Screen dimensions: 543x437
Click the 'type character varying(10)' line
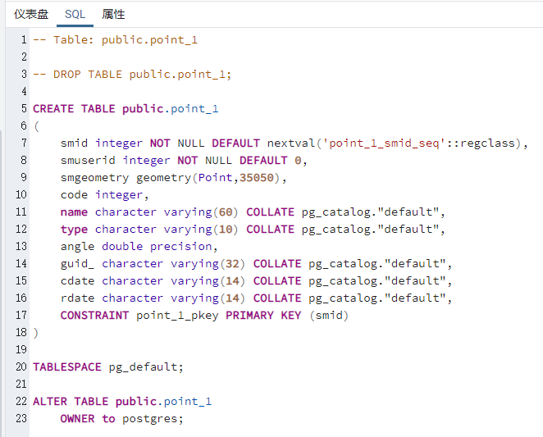point(253,230)
